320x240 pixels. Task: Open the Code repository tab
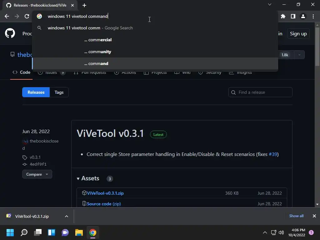click(22, 72)
